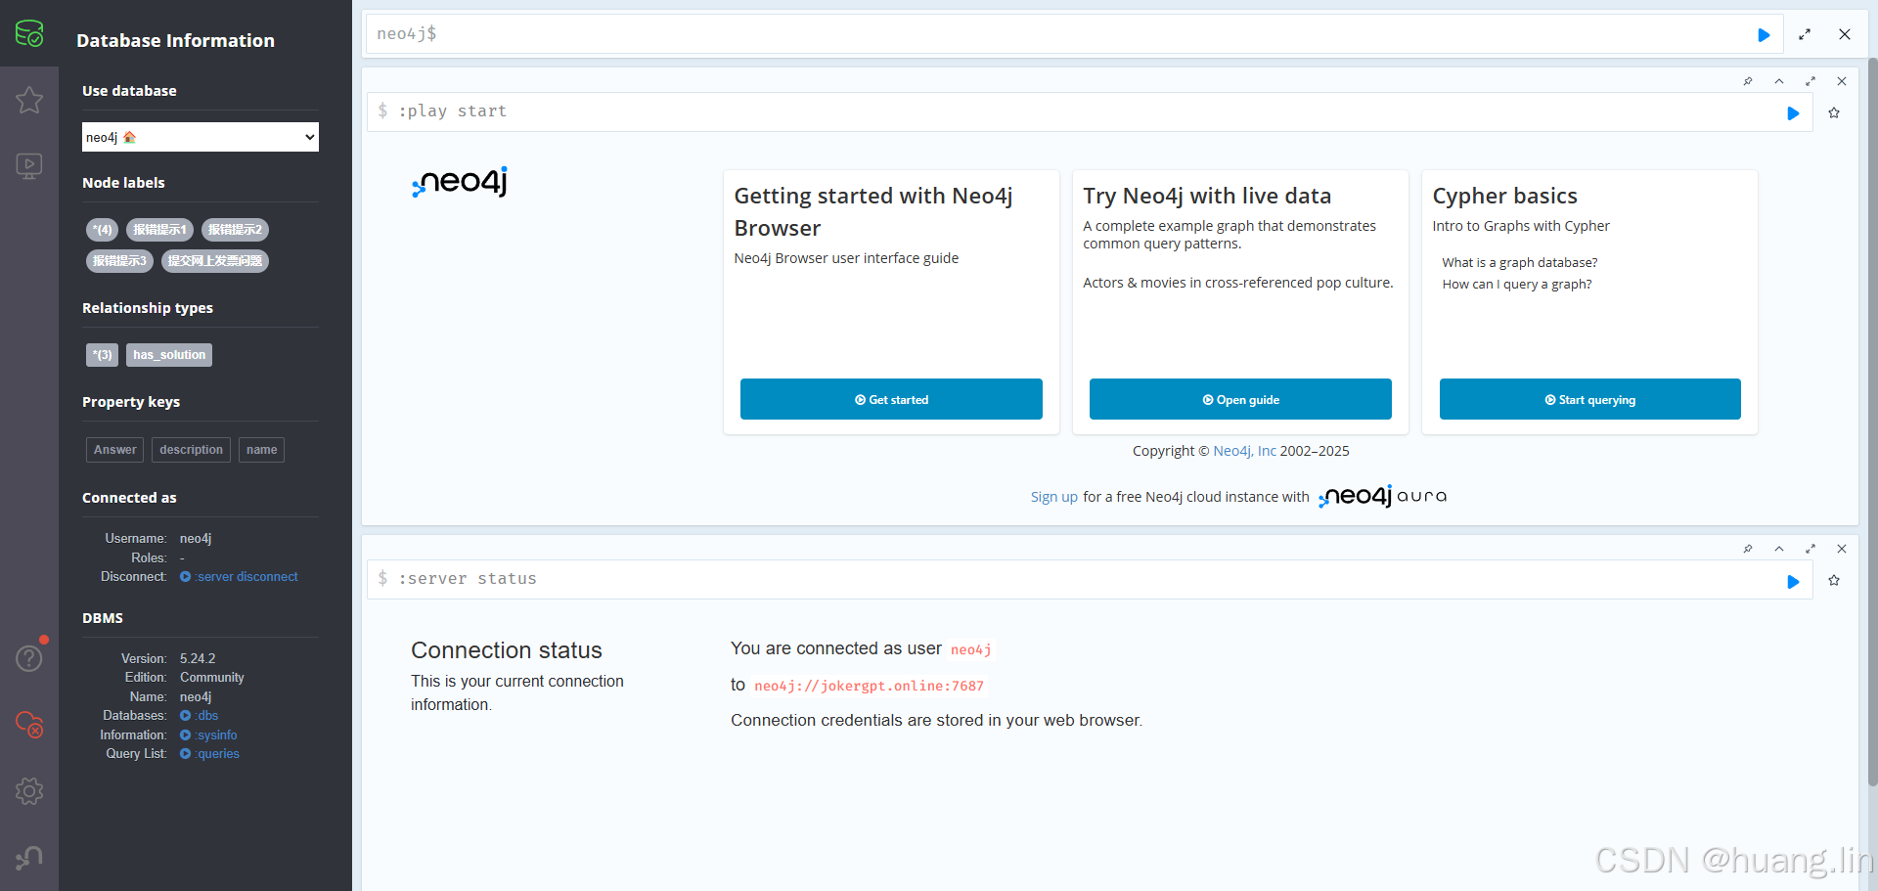The width and height of the screenshot is (1878, 891).
Task: Click the Answer property key
Action: point(114,450)
